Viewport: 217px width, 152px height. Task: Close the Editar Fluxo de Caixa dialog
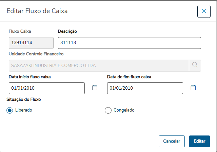[x=204, y=11]
